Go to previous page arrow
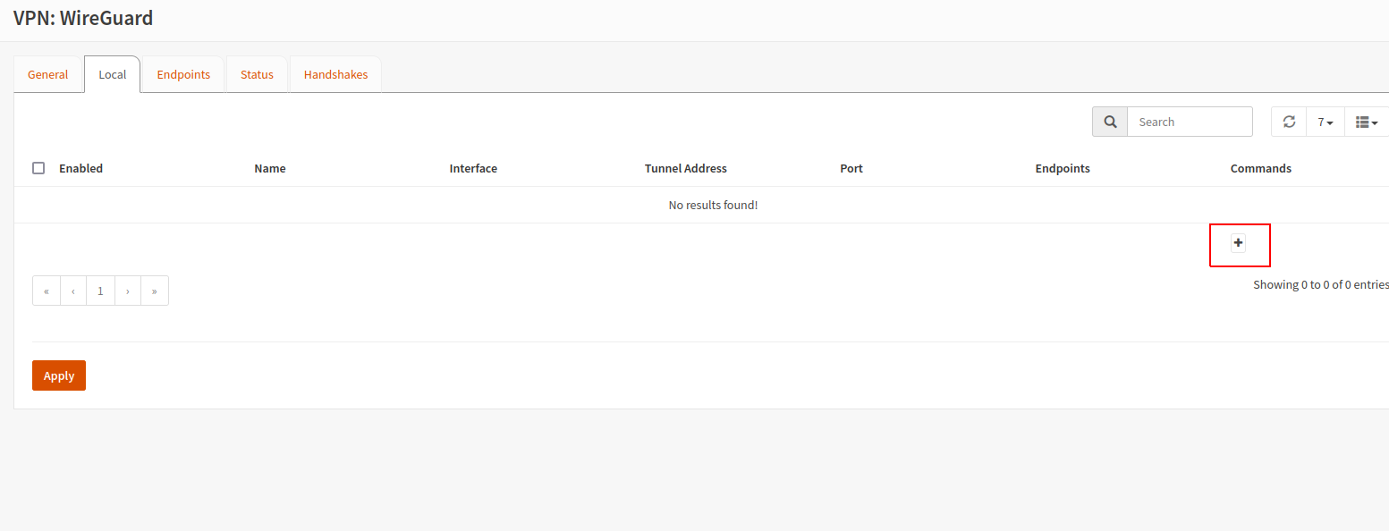Viewport: 1389px width, 531px height. point(73,291)
